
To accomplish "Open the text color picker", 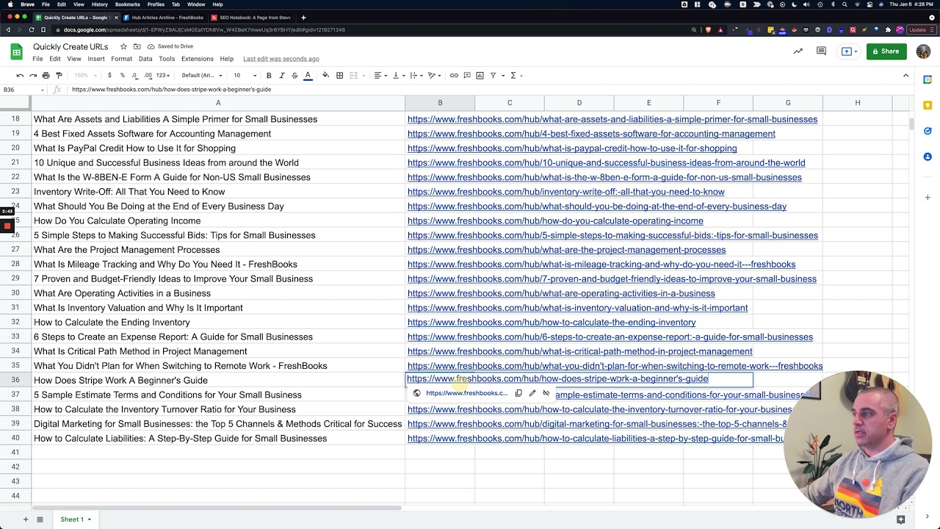I will point(308,75).
